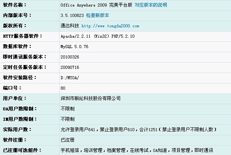Select the 通达科技 text
The image size is (231, 155).
click(70, 26)
